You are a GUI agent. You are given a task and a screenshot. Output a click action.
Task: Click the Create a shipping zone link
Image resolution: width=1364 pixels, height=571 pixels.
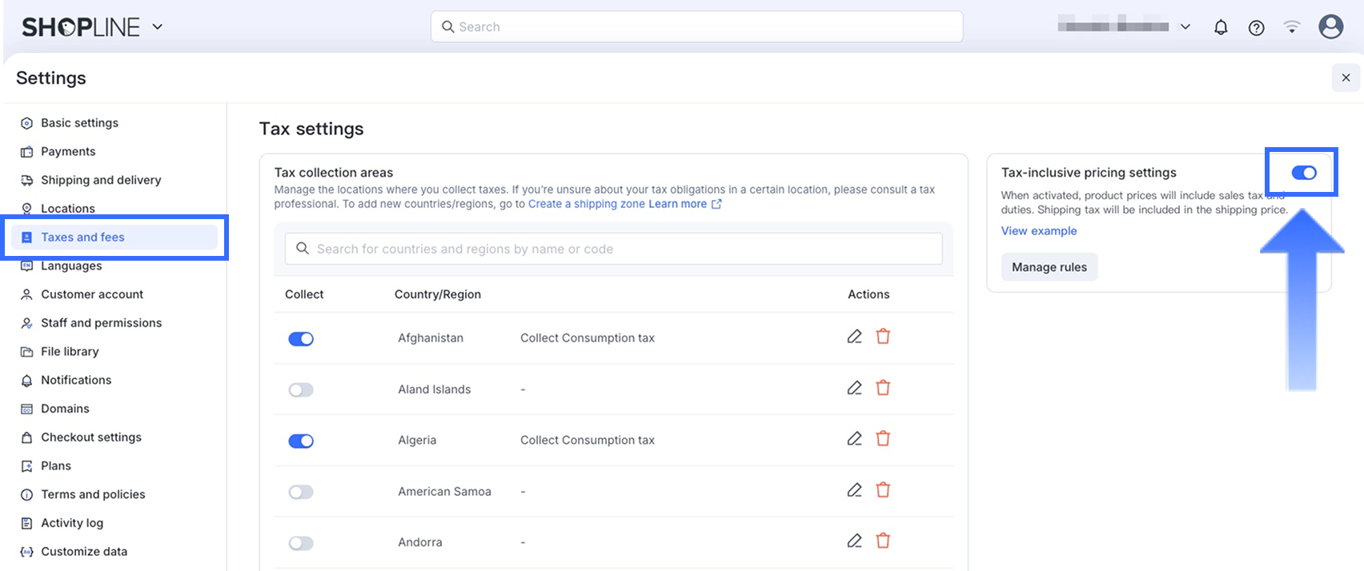point(586,204)
